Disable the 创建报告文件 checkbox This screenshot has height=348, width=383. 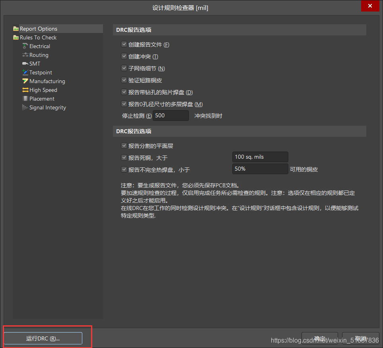click(124, 44)
